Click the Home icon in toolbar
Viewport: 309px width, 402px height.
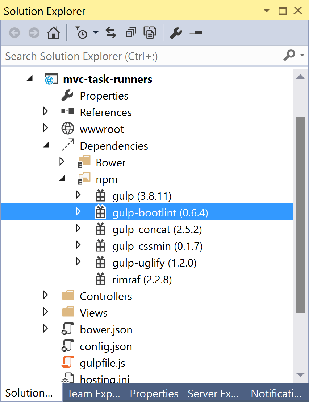pyautogui.click(x=54, y=33)
